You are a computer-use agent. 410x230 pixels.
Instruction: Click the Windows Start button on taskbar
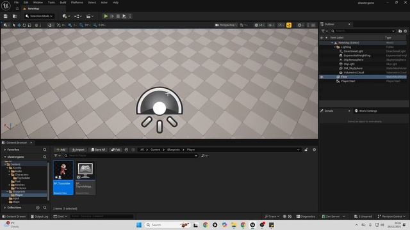(x=139, y=225)
